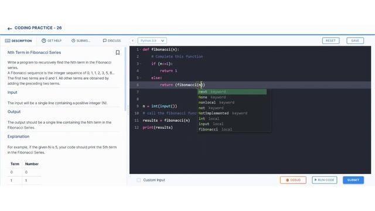Screen dimensions: 375x211
Task: Submit the solution with SUBMIT
Action: point(353,180)
